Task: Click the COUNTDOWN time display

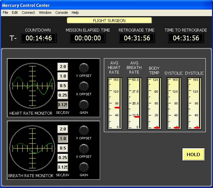Action: pos(39,38)
